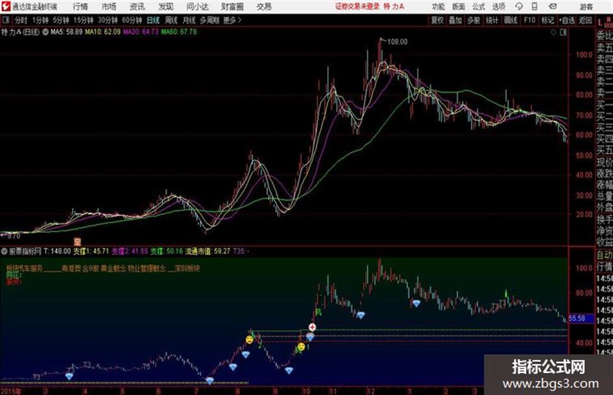Open the 版面 menu
This screenshot has width=613, height=395.
(x=458, y=6)
